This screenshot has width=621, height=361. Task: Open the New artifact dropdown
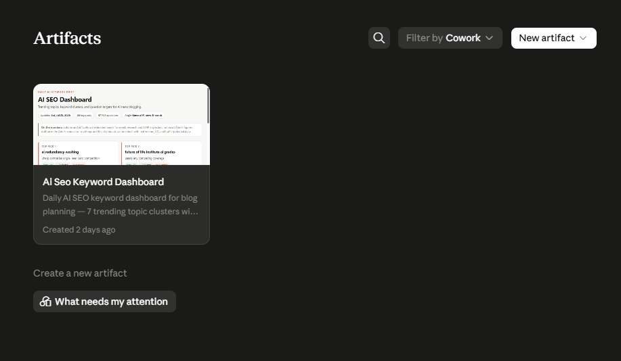554,38
